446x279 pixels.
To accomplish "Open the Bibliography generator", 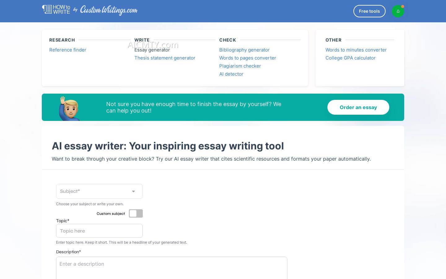I will [x=244, y=50].
